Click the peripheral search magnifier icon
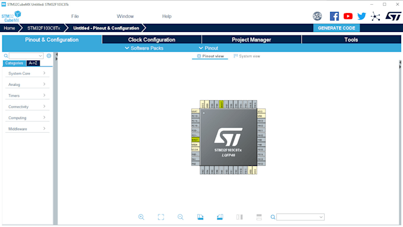Viewport: 403px width, 227px height. pyautogui.click(x=6, y=56)
